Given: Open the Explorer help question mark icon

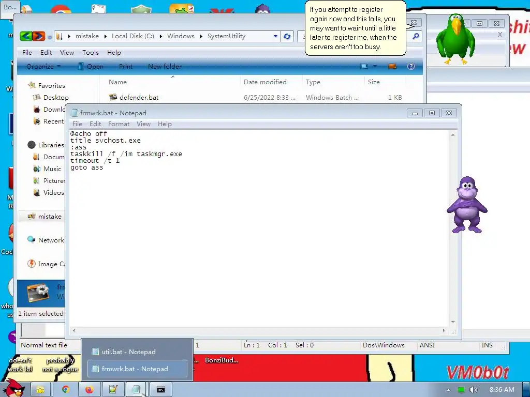Looking at the screenshot, I should (410, 66).
